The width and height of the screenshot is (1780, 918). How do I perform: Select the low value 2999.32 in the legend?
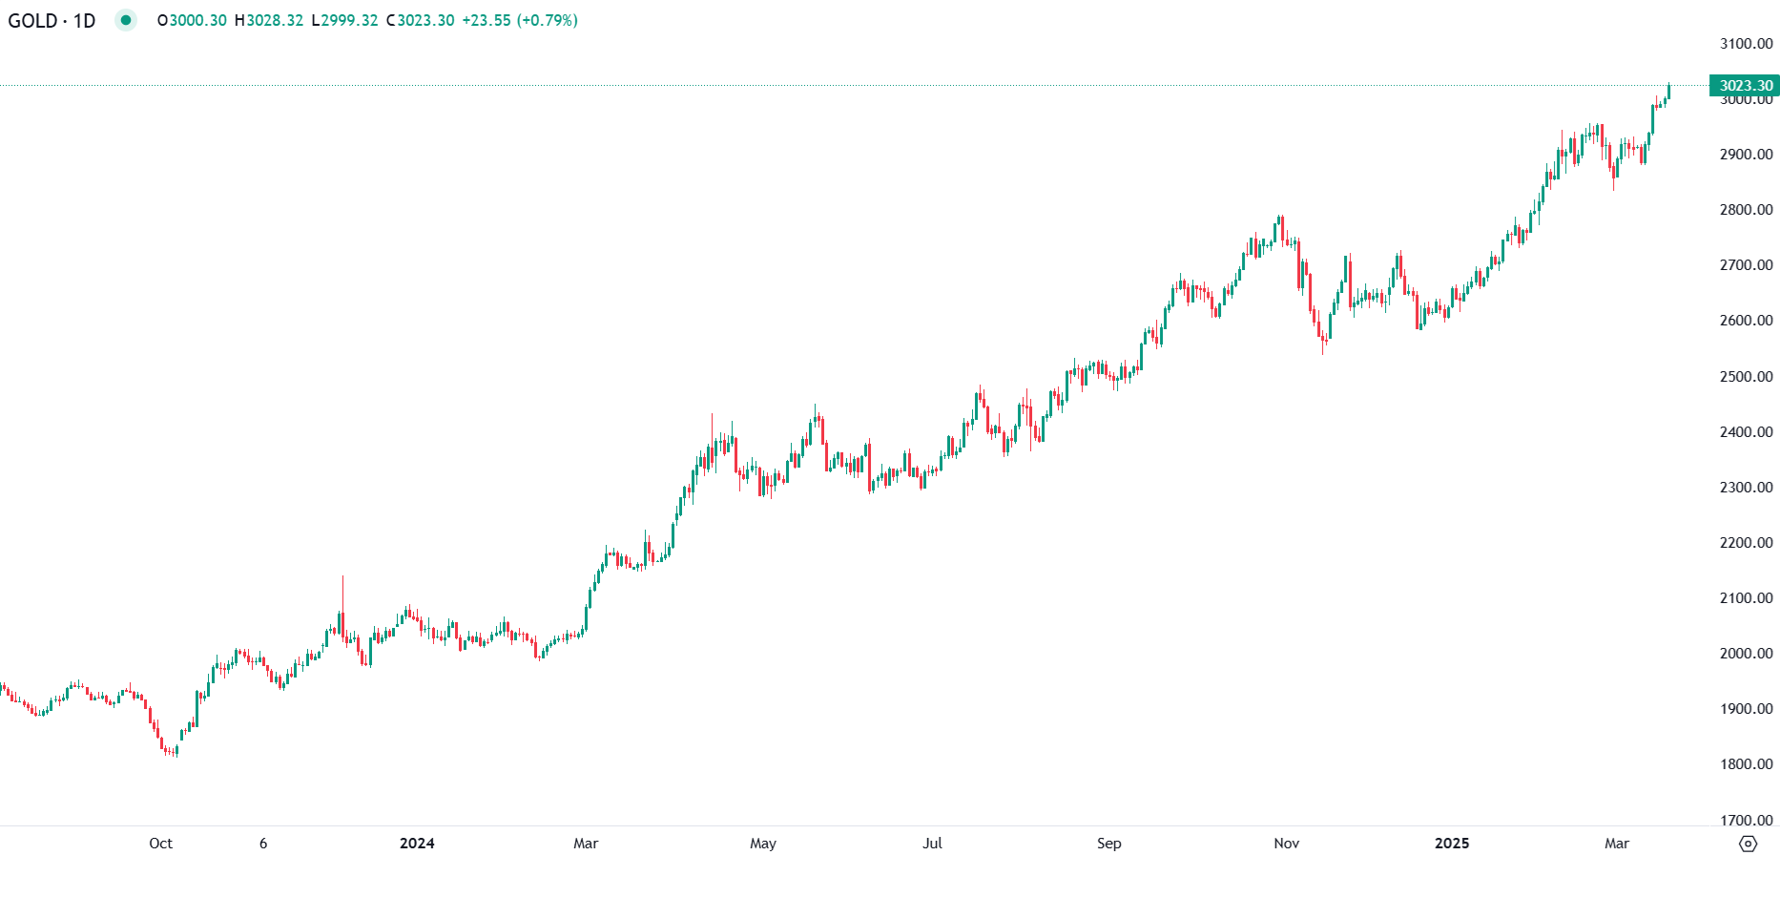click(x=349, y=20)
